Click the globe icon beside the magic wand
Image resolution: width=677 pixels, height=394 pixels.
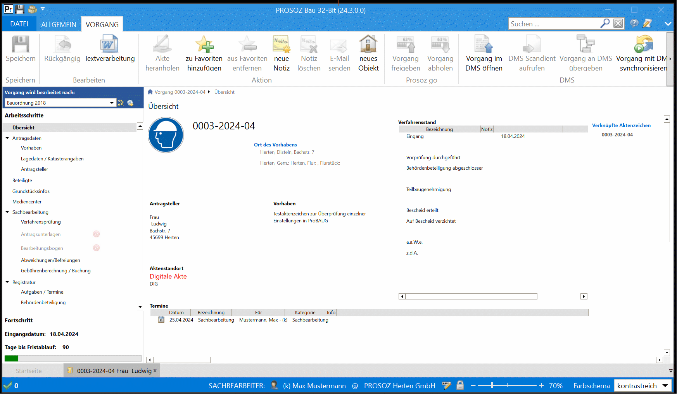click(130, 103)
